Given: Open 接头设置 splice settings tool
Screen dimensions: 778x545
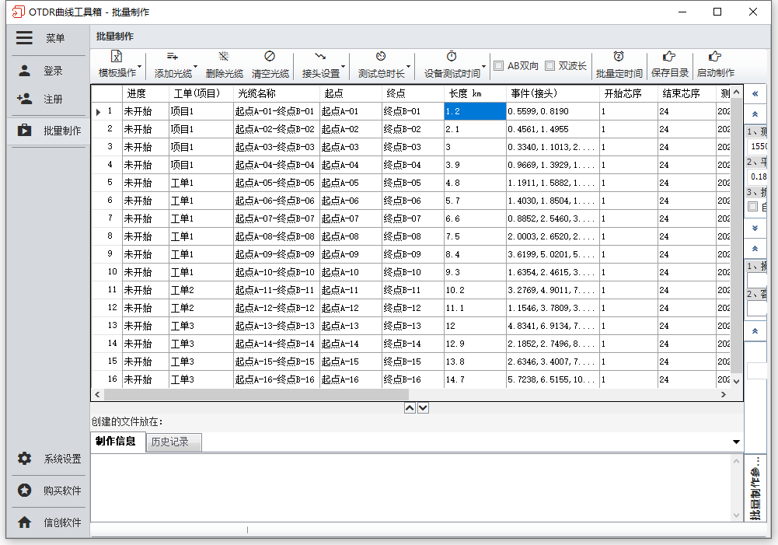Looking at the screenshot, I should [320, 57].
